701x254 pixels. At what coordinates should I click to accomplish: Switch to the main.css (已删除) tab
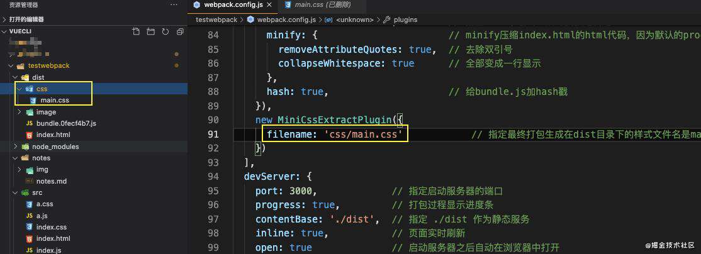click(x=322, y=5)
